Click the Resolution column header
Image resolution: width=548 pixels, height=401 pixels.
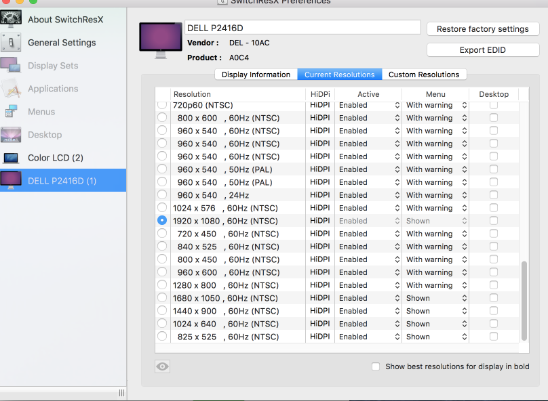[x=238, y=94]
